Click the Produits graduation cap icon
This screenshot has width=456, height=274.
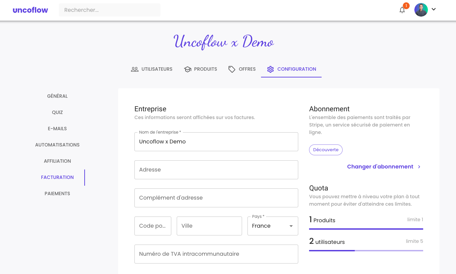tap(188, 69)
